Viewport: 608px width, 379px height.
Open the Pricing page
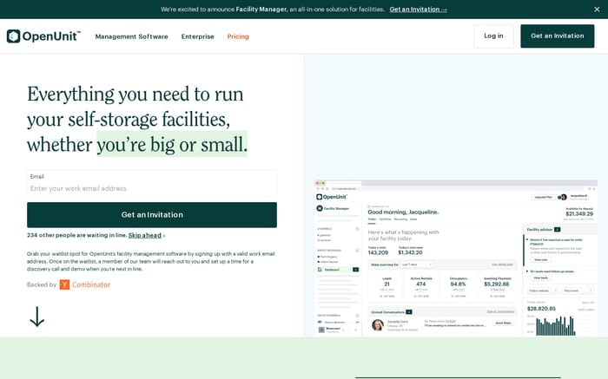(238, 36)
